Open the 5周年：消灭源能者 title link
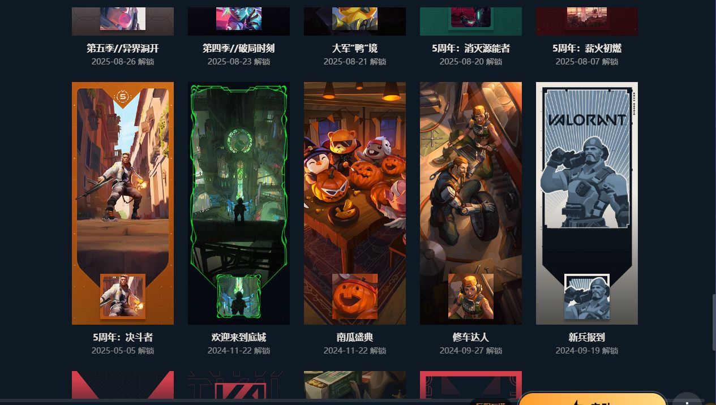The width and height of the screenshot is (716, 405). tap(471, 49)
